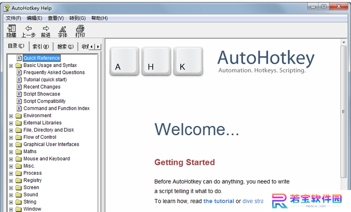Minimize the AutoHotkey Help window
This screenshot has height=212, width=351.
click(x=313, y=7)
